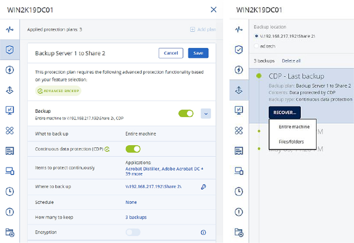
Task: Click the \\192.168.217.192\Share 2\ destination link
Action: 153,187
